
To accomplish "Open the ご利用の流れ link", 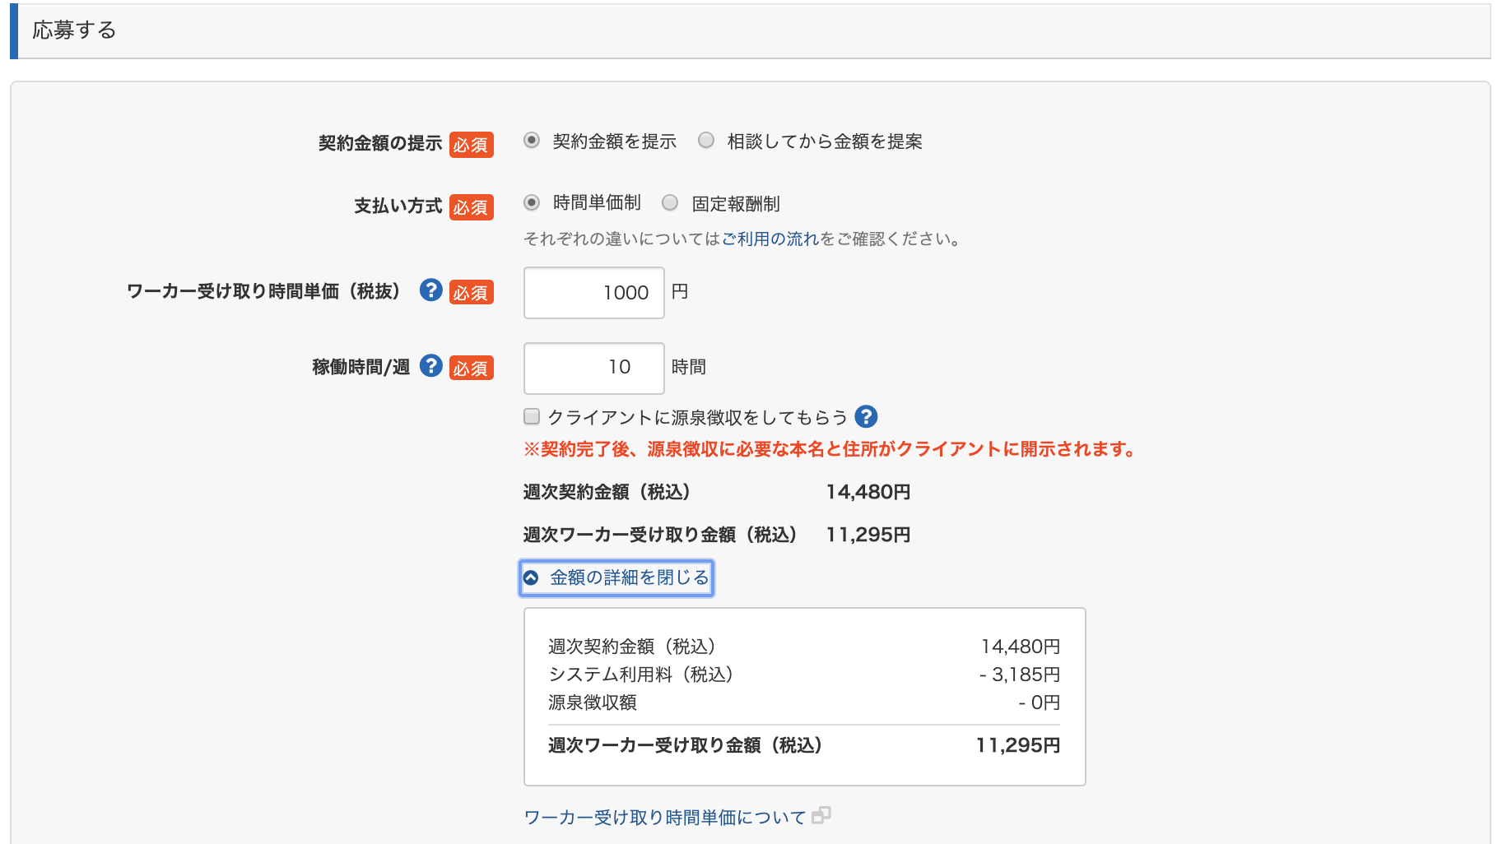I will pos(770,239).
